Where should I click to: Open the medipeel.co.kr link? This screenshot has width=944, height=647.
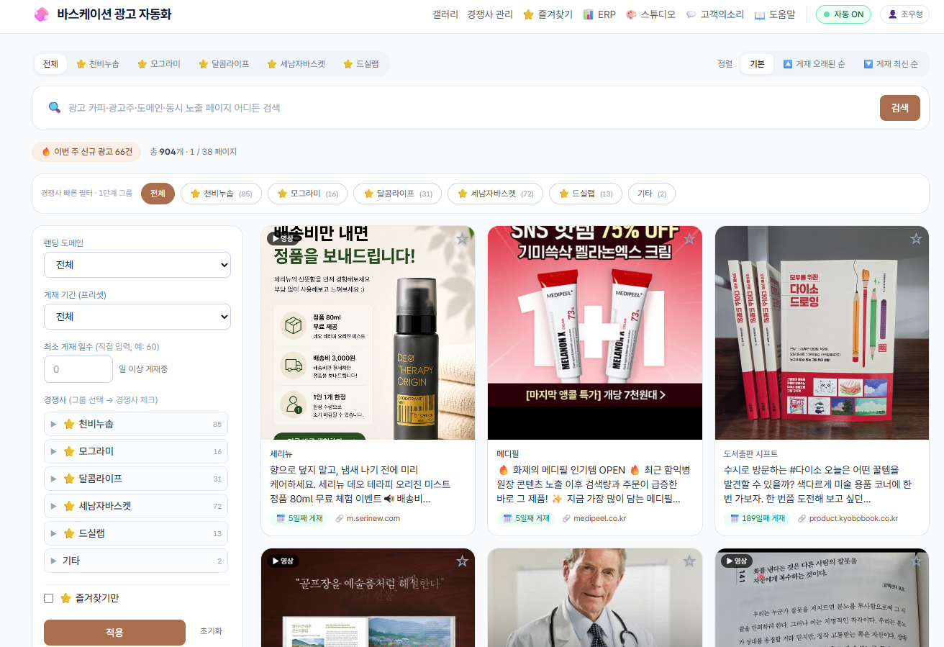click(599, 519)
